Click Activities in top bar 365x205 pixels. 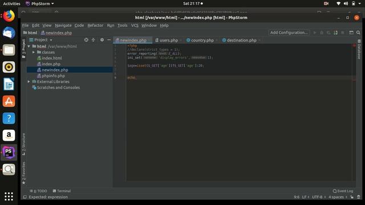click(x=11, y=3)
